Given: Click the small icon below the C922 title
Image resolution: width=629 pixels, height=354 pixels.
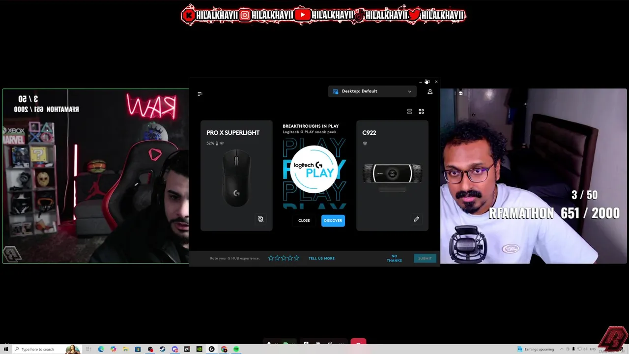Looking at the screenshot, I should click(365, 143).
